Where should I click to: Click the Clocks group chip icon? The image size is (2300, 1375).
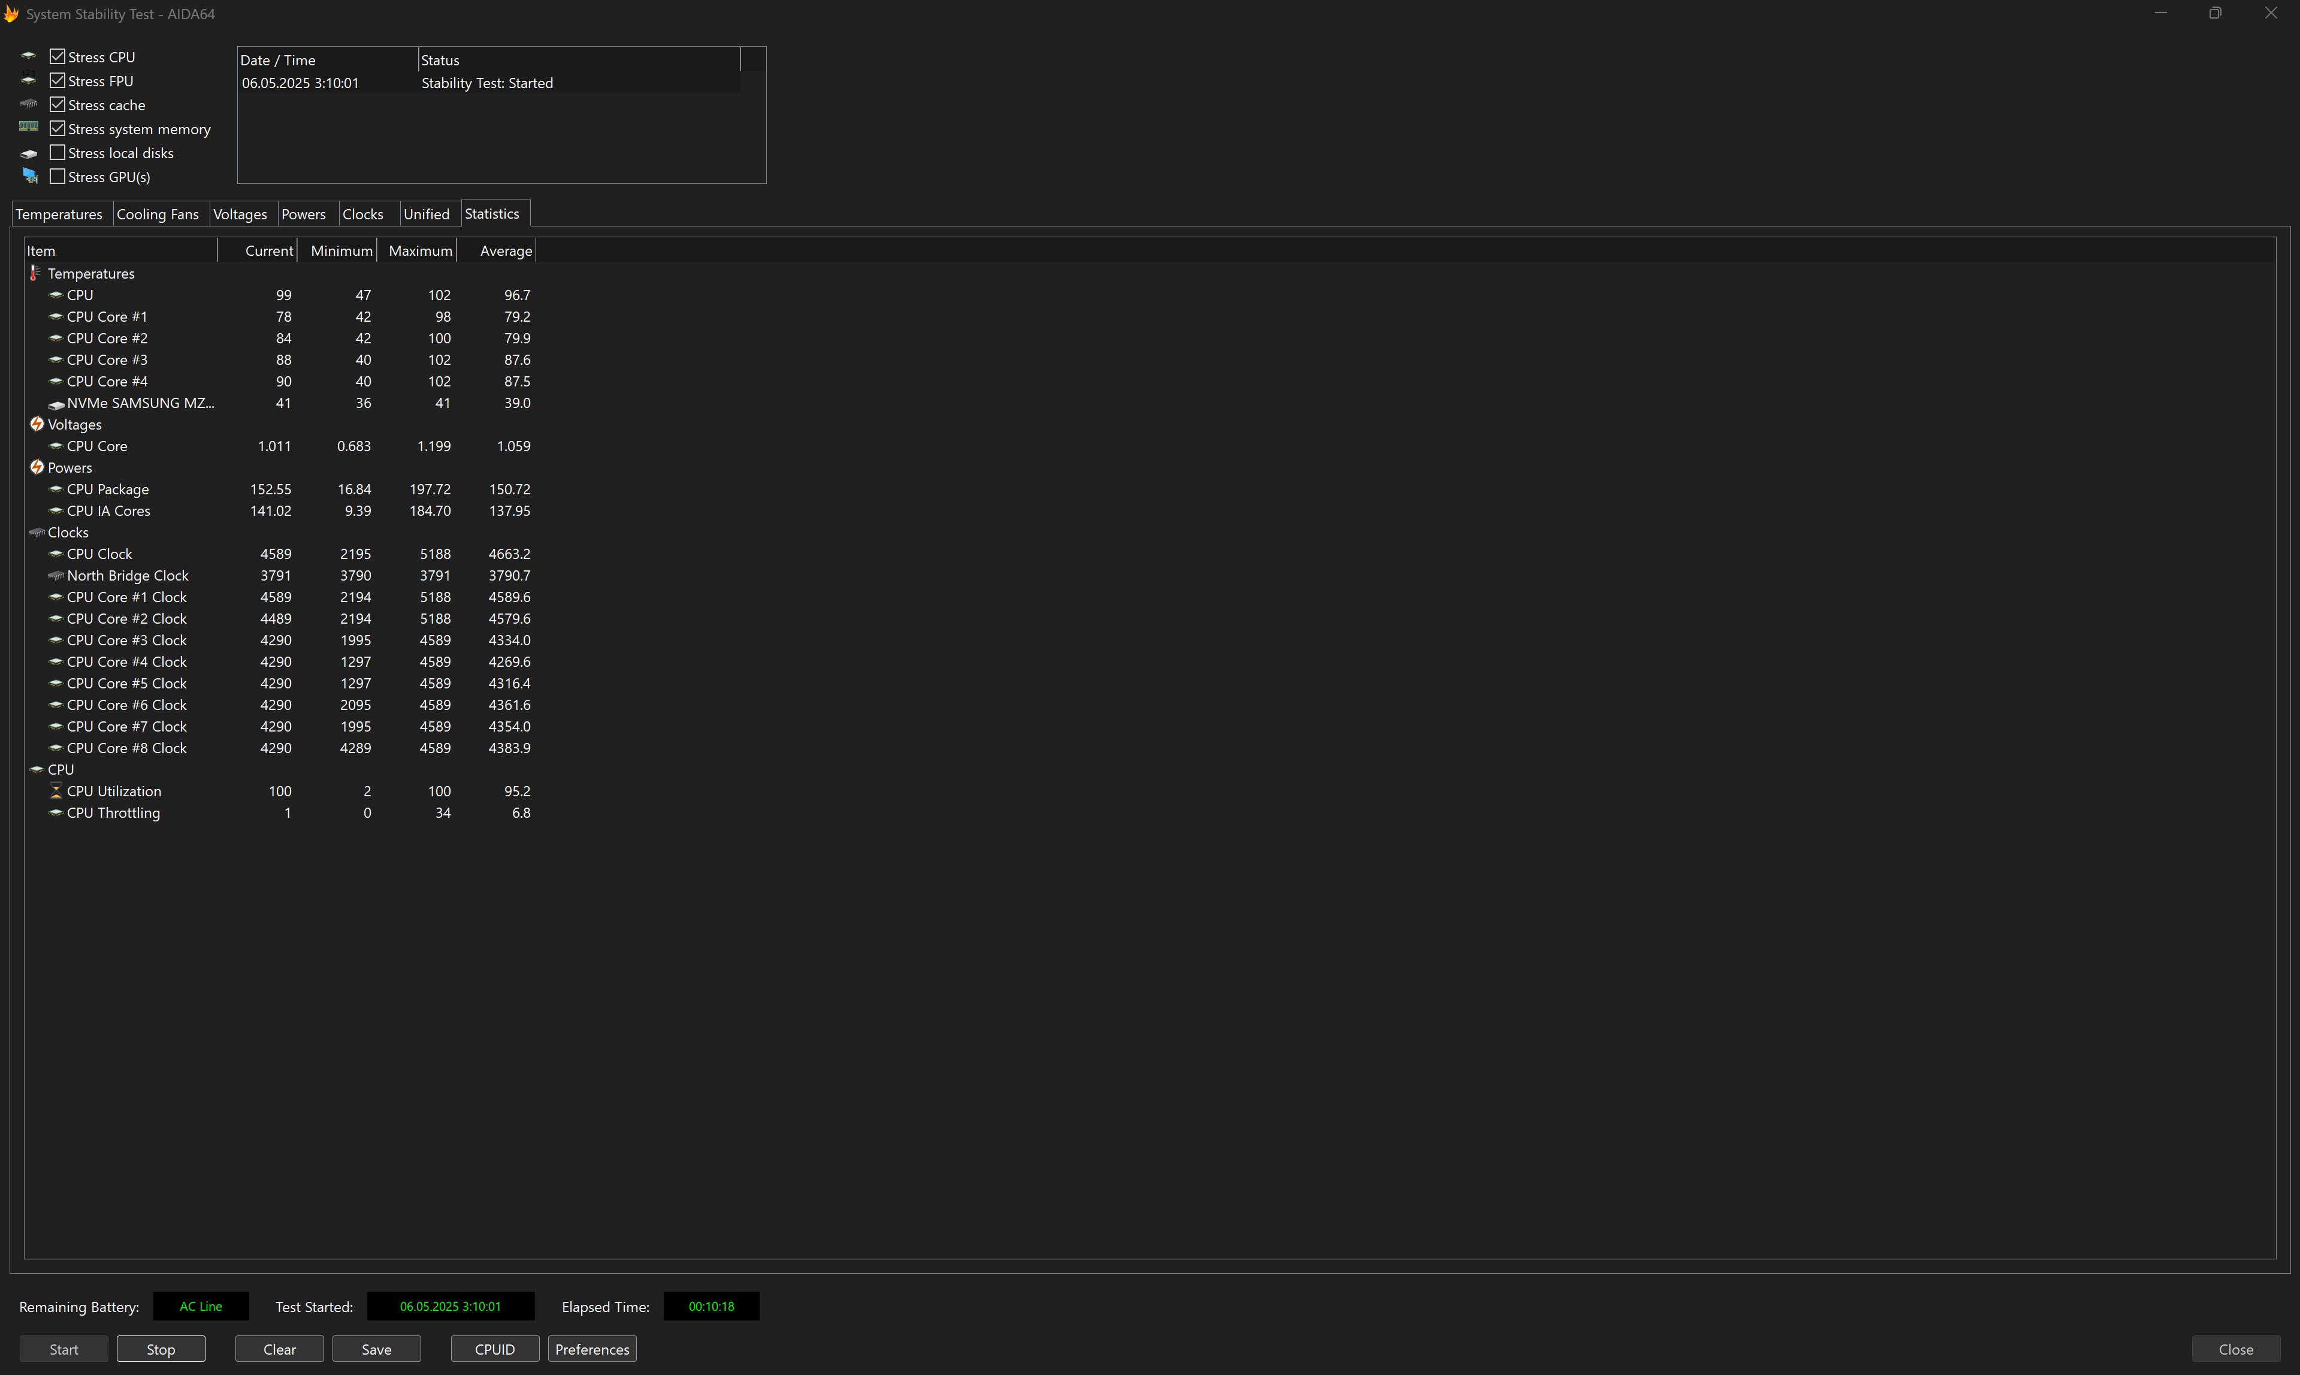[x=37, y=533]
